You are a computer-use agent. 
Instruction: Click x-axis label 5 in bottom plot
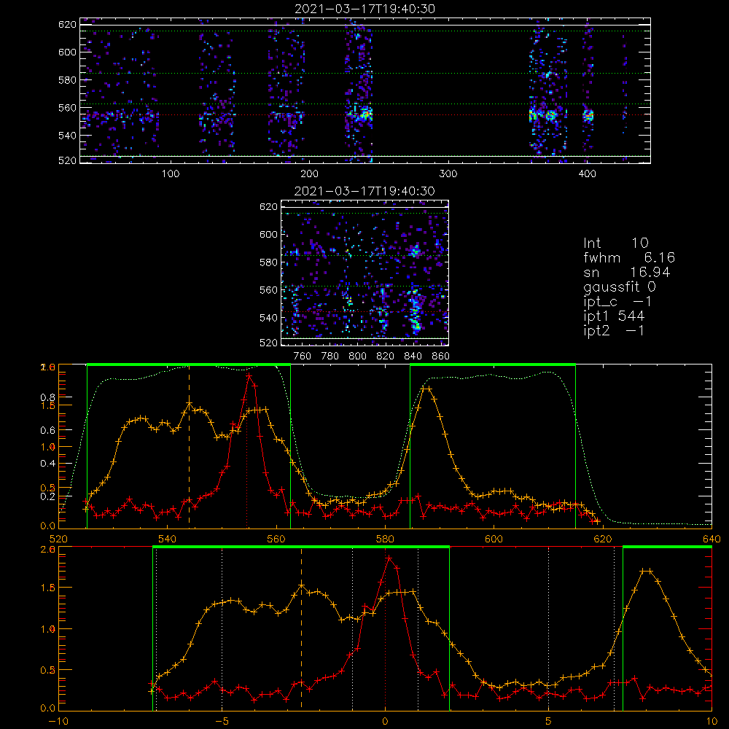coord(549,721)
